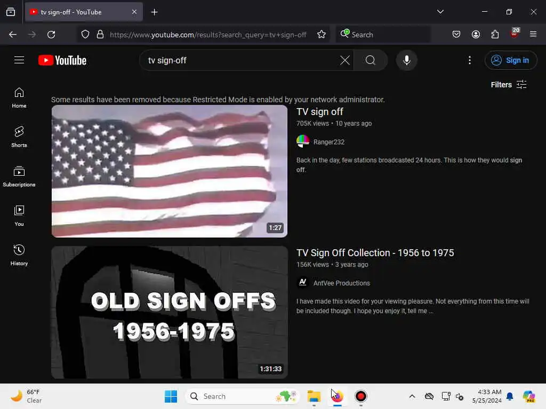The image size is (546, 409).
Task: Click the '156K views' metadata text
Action: [312, 265]
